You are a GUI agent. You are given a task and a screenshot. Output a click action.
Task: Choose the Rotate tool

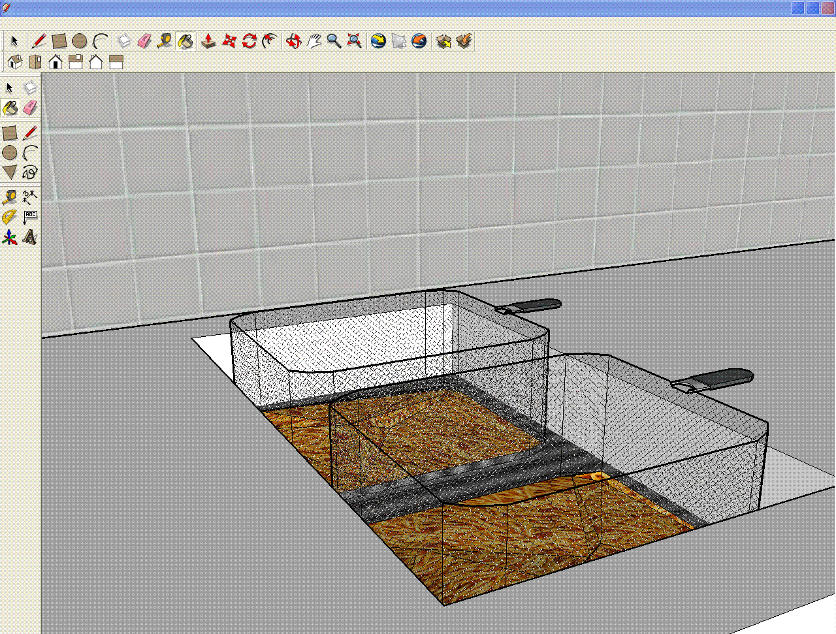tap(249, 41)
